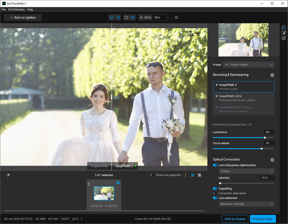Screen dimensions: 288x224
Task: Open the DxO Modules menu
Action: [x=16, y=9]
